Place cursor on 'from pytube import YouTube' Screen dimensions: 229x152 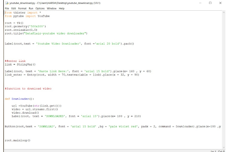(x=27, y=16)
